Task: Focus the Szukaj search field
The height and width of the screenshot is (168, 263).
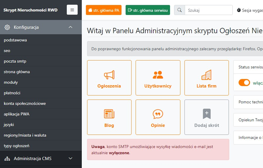Action: click(209, 10)
